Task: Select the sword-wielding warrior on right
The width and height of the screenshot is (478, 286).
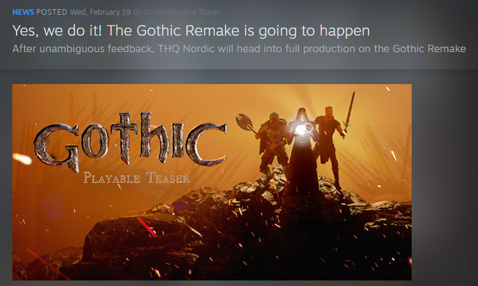Action: click(x=329, y=144)
